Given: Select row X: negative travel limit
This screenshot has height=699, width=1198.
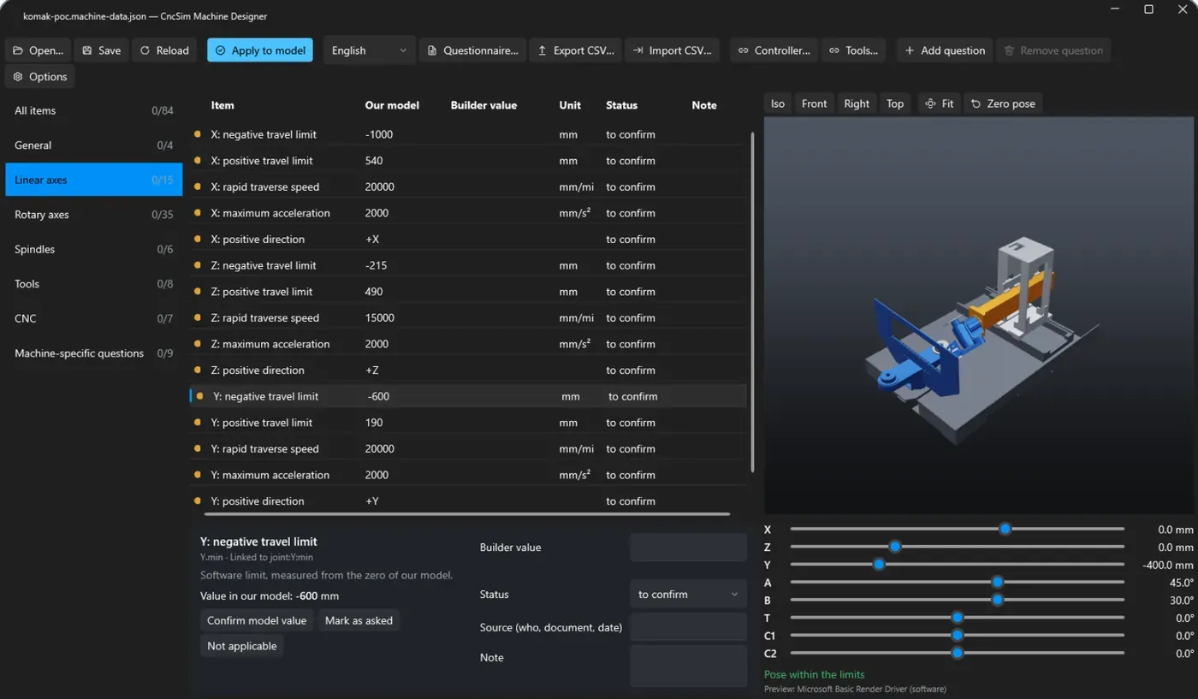Looking at the screenshot, I should (x=468, y=134).
